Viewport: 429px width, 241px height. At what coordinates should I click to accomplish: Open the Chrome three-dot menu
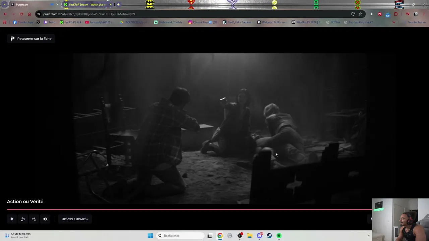pos(424,14)
